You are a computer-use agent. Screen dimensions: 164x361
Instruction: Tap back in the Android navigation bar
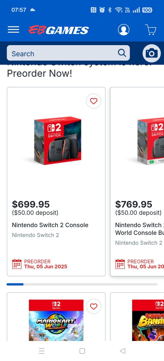122,351
